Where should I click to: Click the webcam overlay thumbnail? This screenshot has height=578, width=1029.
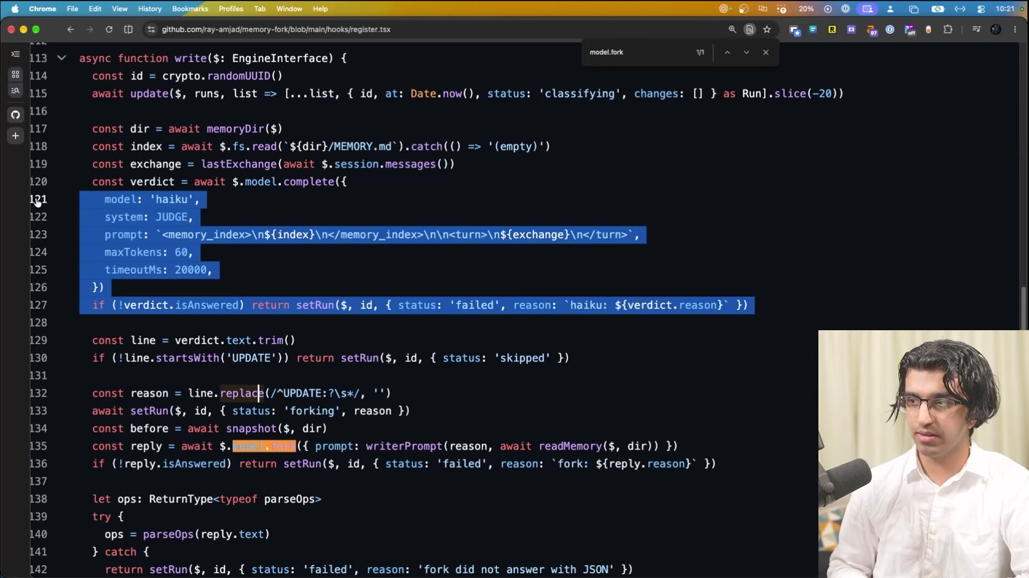point(924,454)
